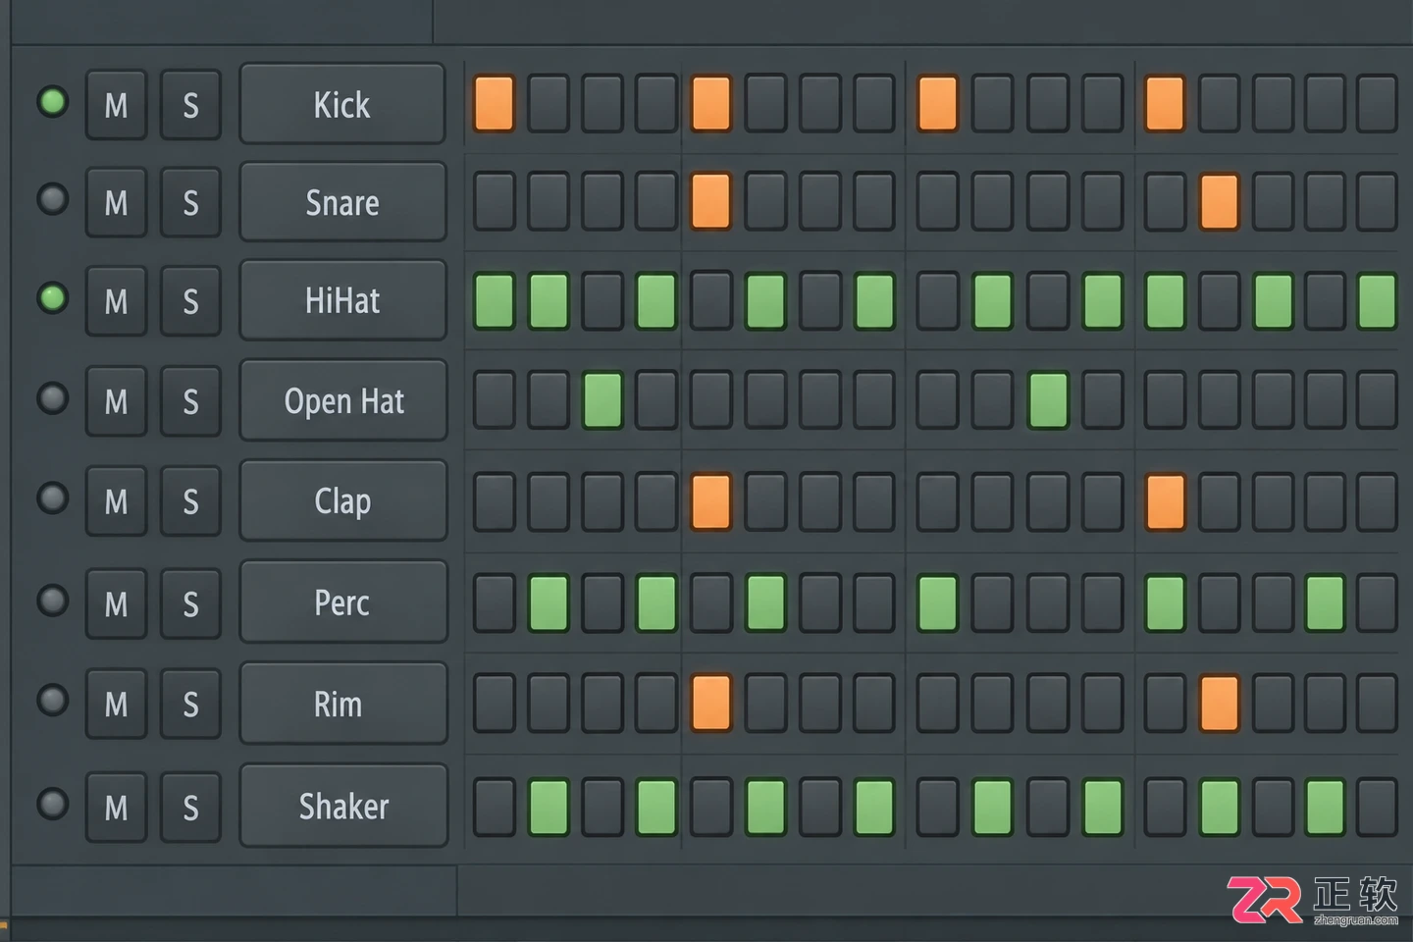Enable the Open Hat channel LED

click(52, 398)
